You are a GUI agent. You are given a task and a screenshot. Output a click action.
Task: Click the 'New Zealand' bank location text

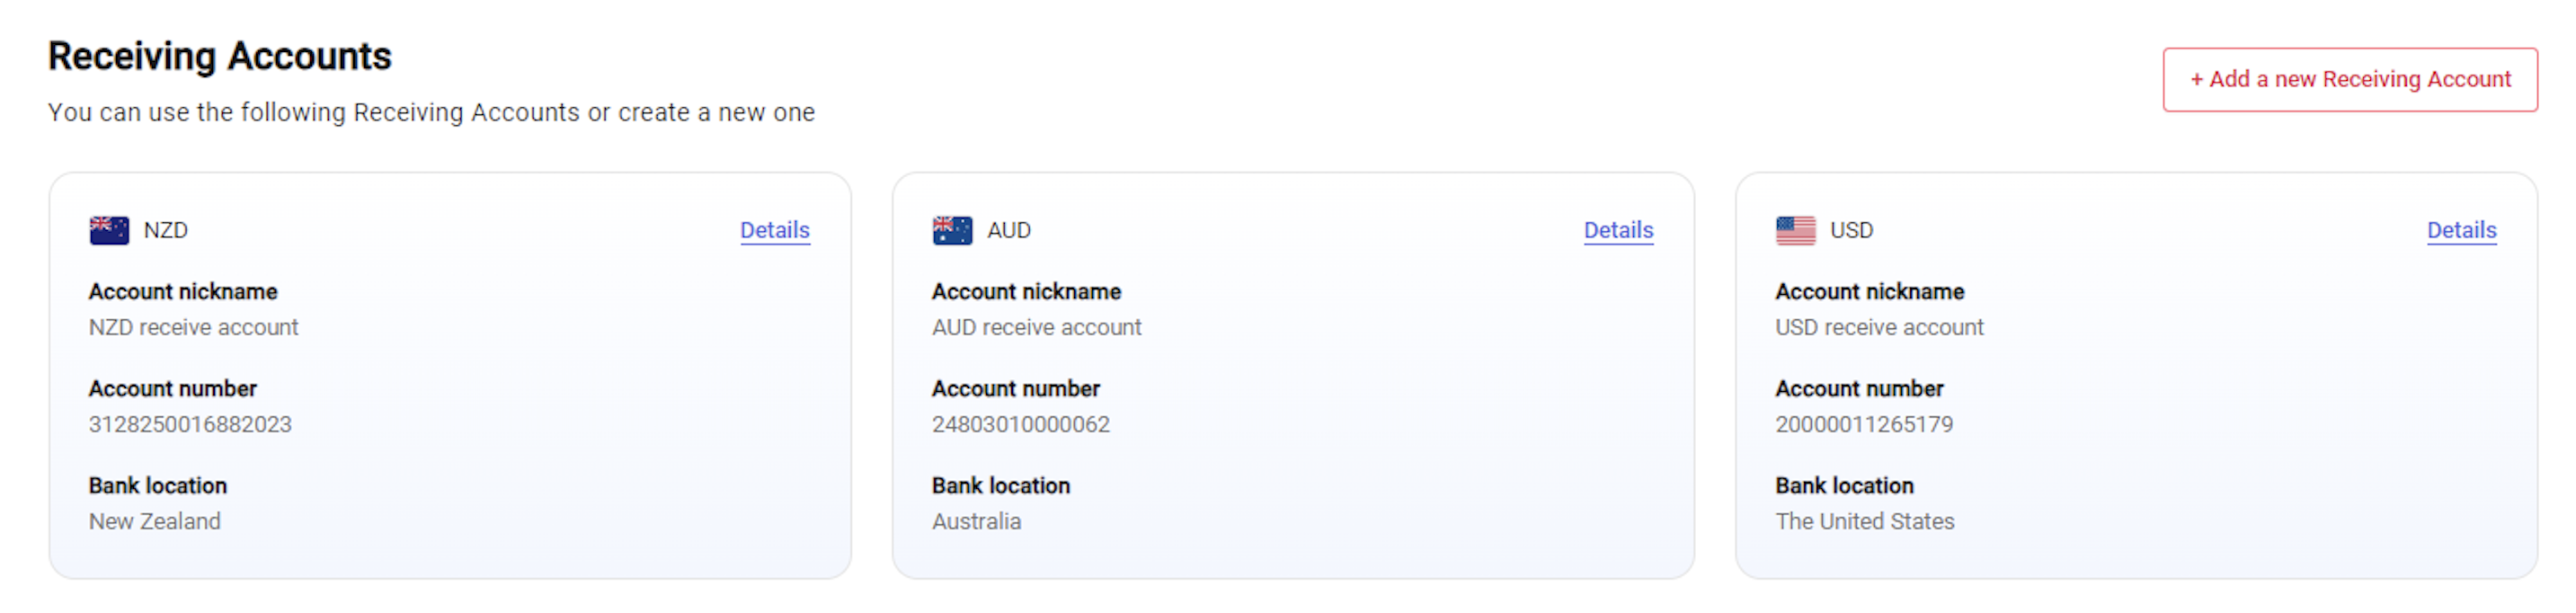pos(154,521)
